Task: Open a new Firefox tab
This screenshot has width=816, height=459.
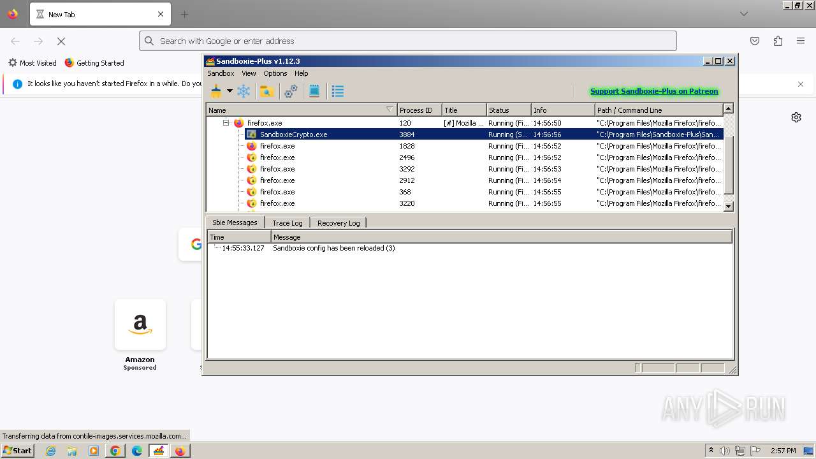Action: tap(184, 14)
